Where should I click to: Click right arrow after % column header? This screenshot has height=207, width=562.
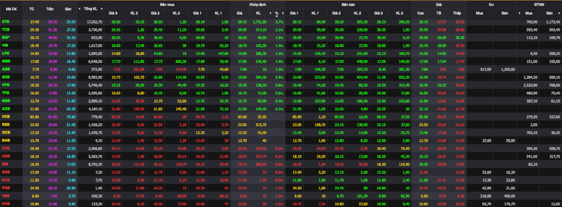[283, 13]
